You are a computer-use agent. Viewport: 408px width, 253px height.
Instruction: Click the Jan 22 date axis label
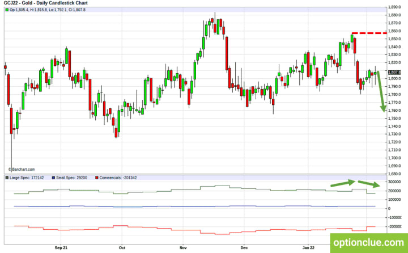click(x=308, y=247)
